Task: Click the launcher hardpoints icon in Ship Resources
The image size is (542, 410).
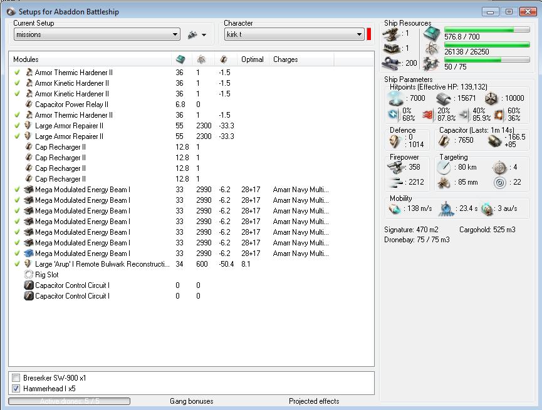Action: [x=392, y=48]
